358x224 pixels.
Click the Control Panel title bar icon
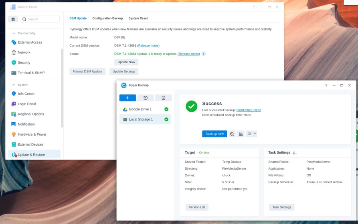(x=13, y=7)
